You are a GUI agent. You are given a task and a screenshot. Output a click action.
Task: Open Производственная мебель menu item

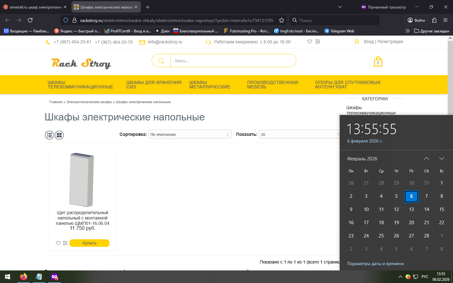coord(272,85)
